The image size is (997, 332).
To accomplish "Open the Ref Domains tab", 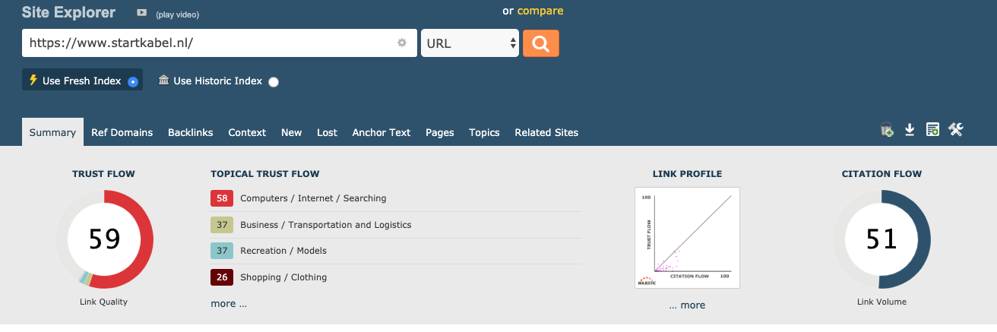I will pos(122,132).
